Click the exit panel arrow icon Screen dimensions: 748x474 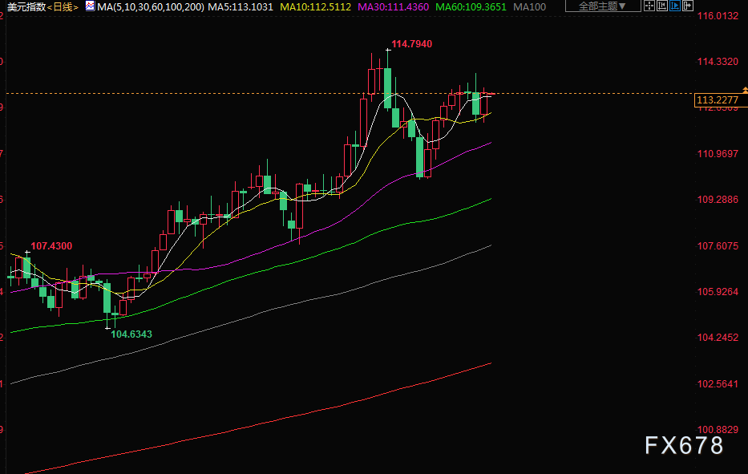(x=688, y=6)
